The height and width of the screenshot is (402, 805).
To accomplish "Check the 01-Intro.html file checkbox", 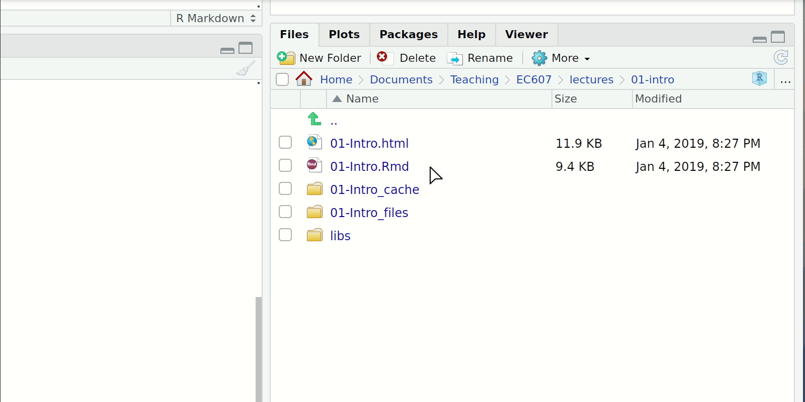I will tap(285, 143).
